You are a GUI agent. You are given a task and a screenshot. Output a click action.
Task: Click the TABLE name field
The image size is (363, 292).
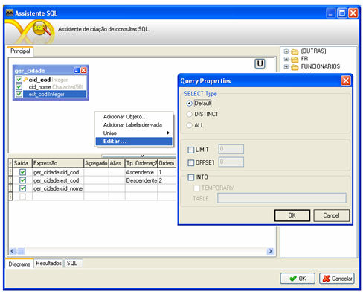click(282, 198)
